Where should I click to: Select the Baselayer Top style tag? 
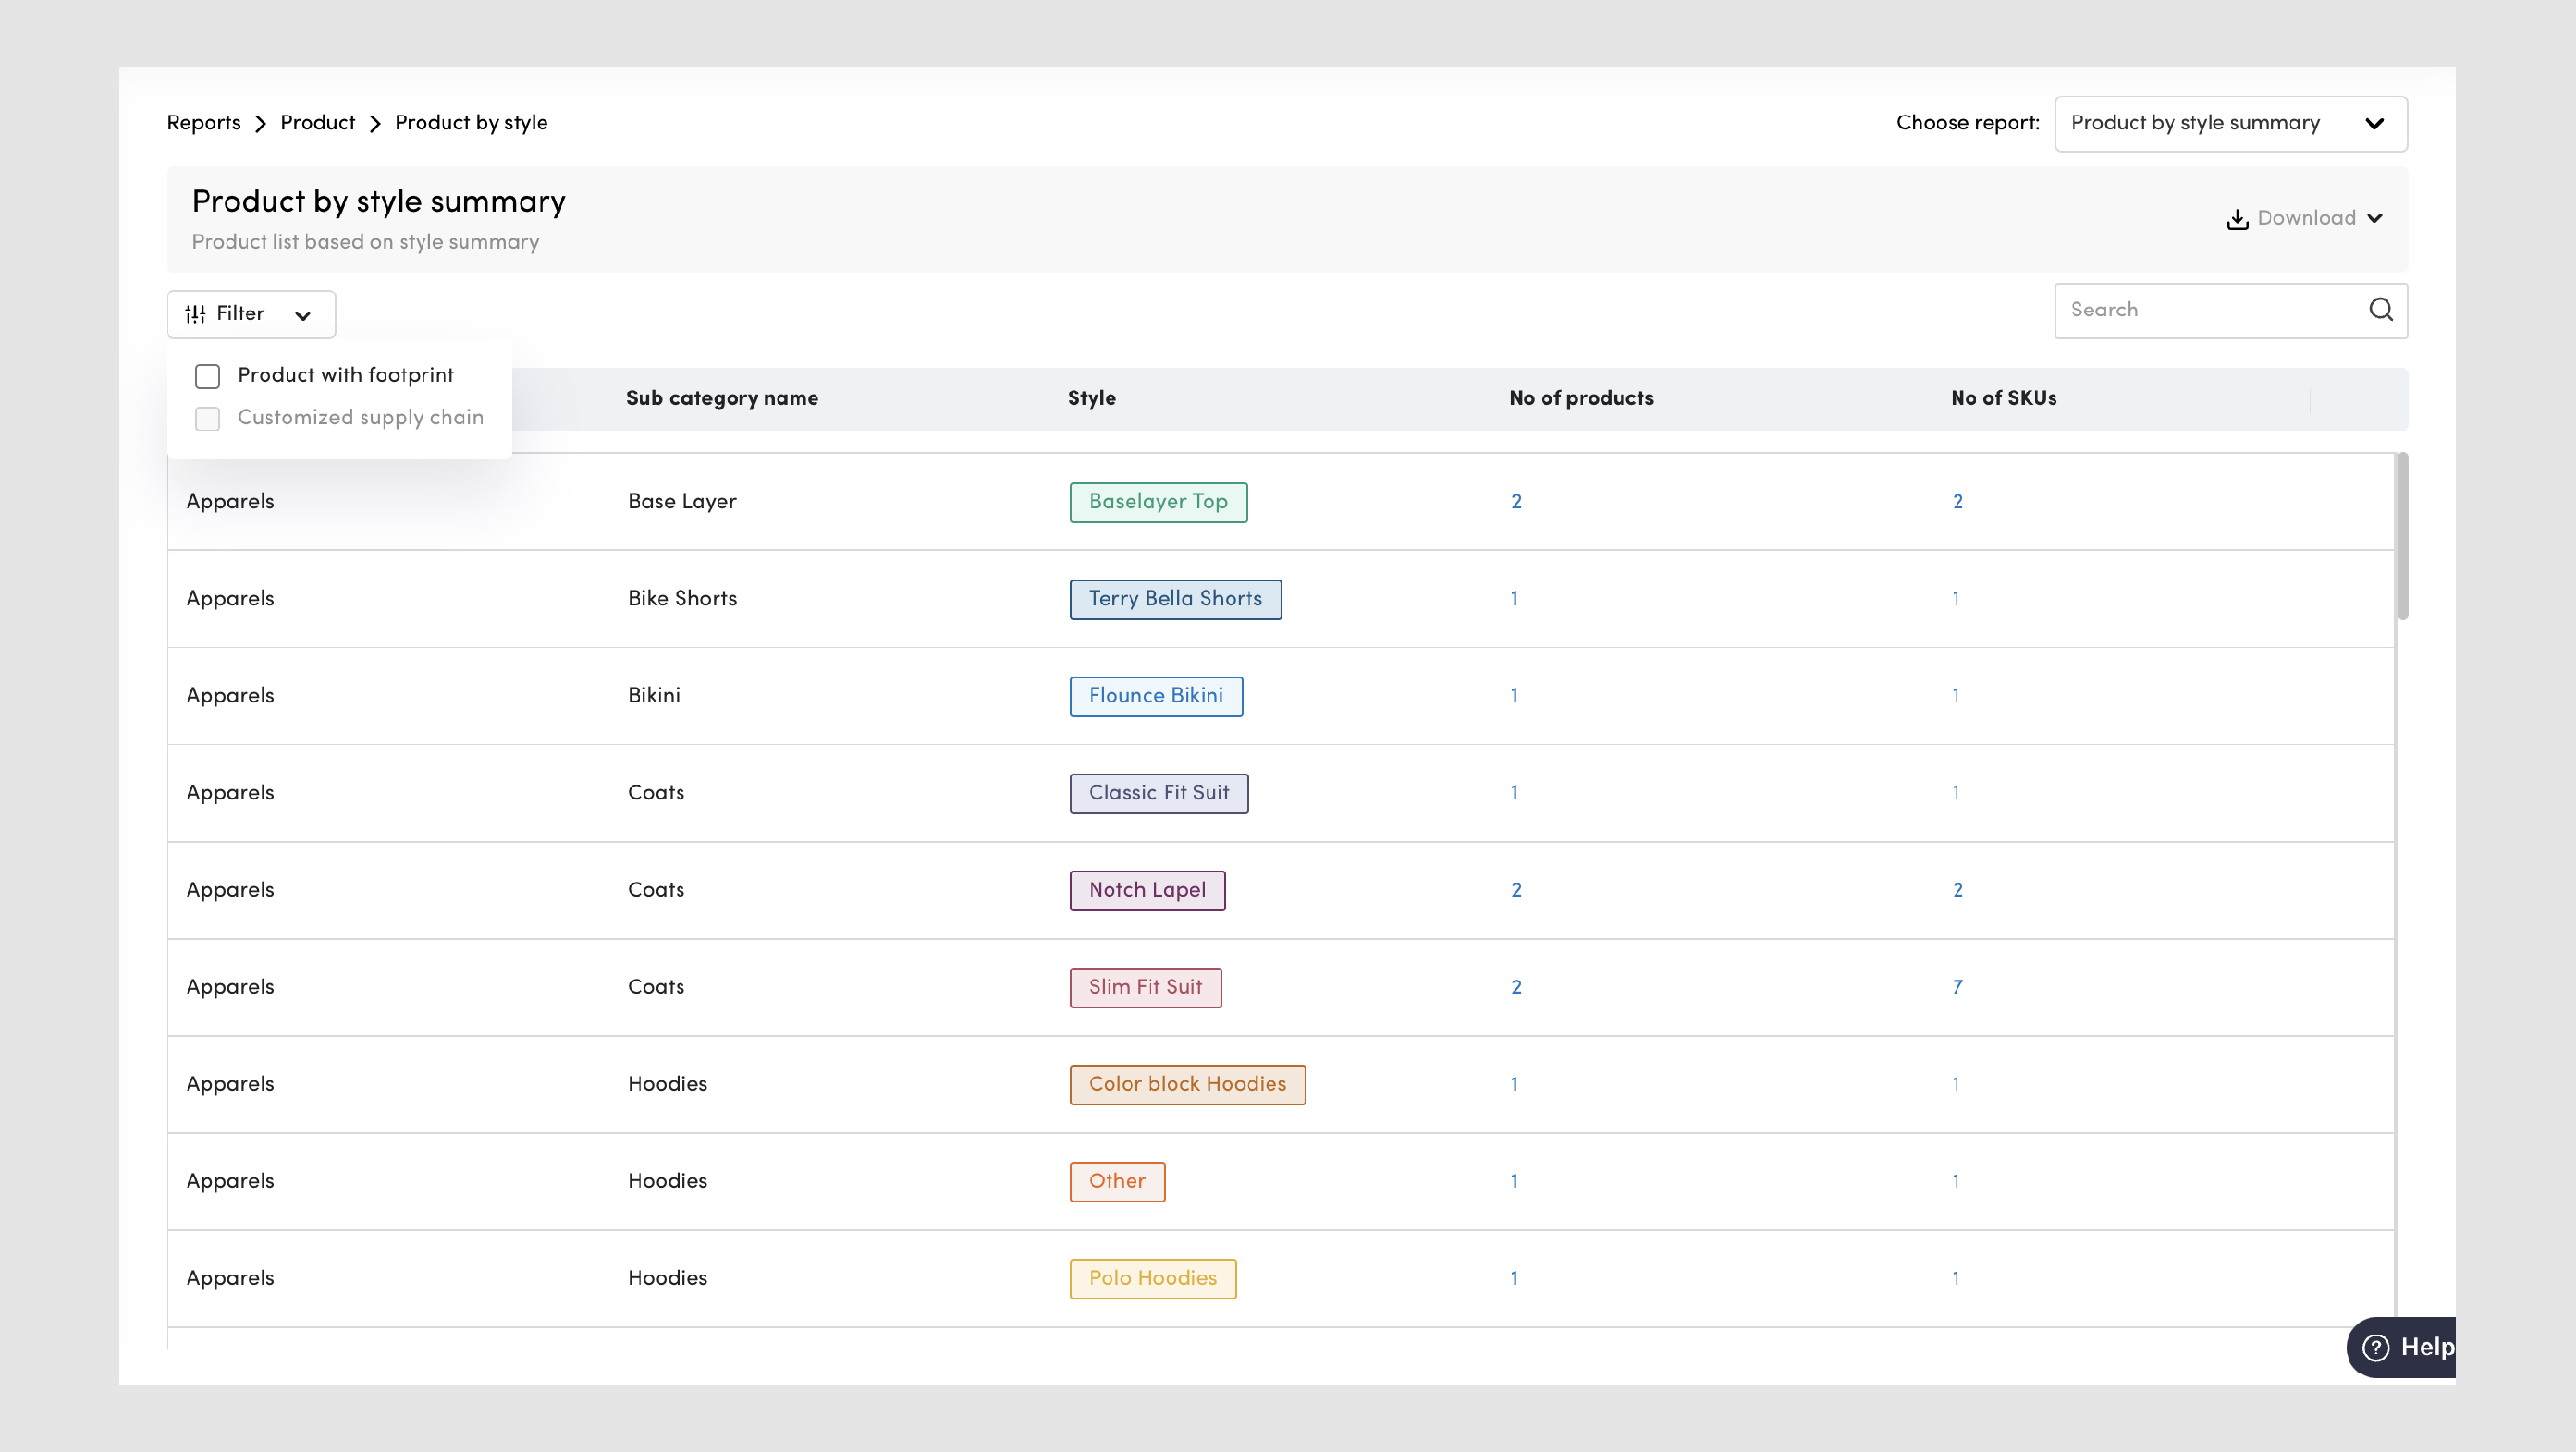1158,503
